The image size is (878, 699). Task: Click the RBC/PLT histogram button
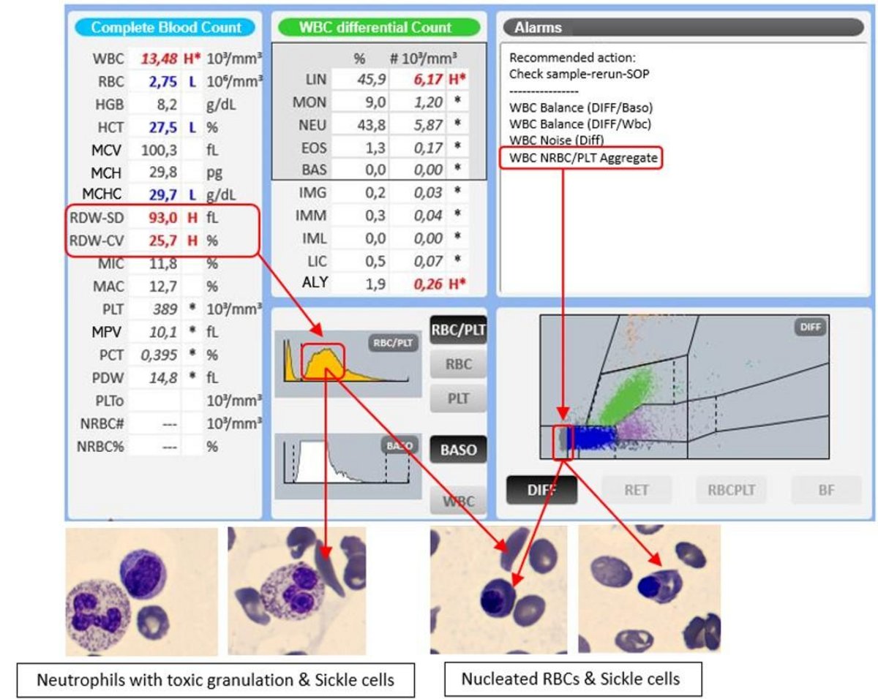tap(458, 330)
